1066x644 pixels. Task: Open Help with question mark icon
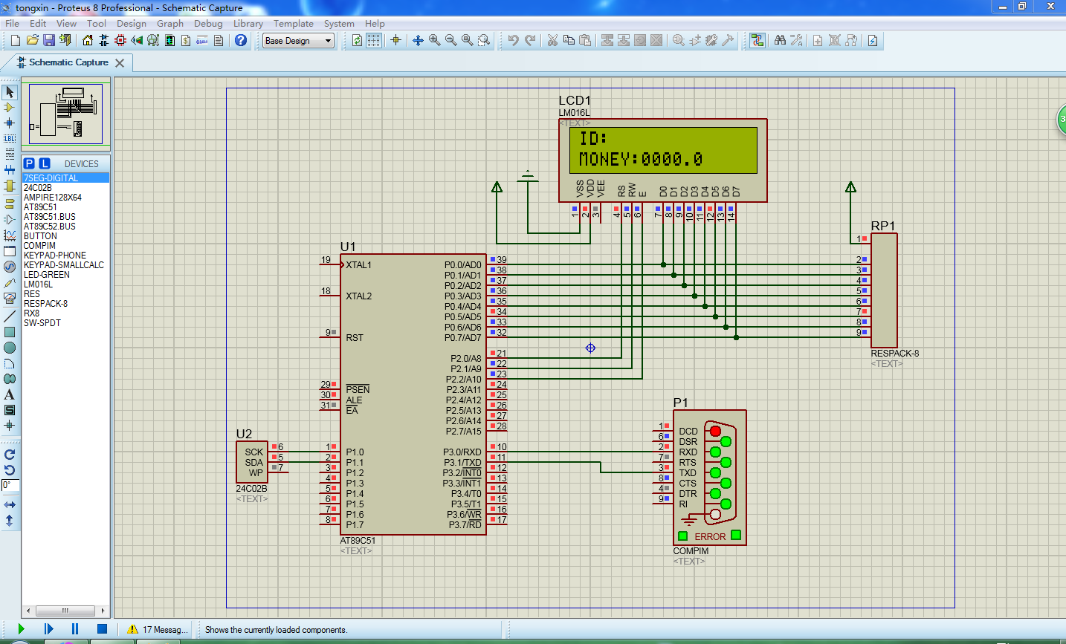point(241,40)
